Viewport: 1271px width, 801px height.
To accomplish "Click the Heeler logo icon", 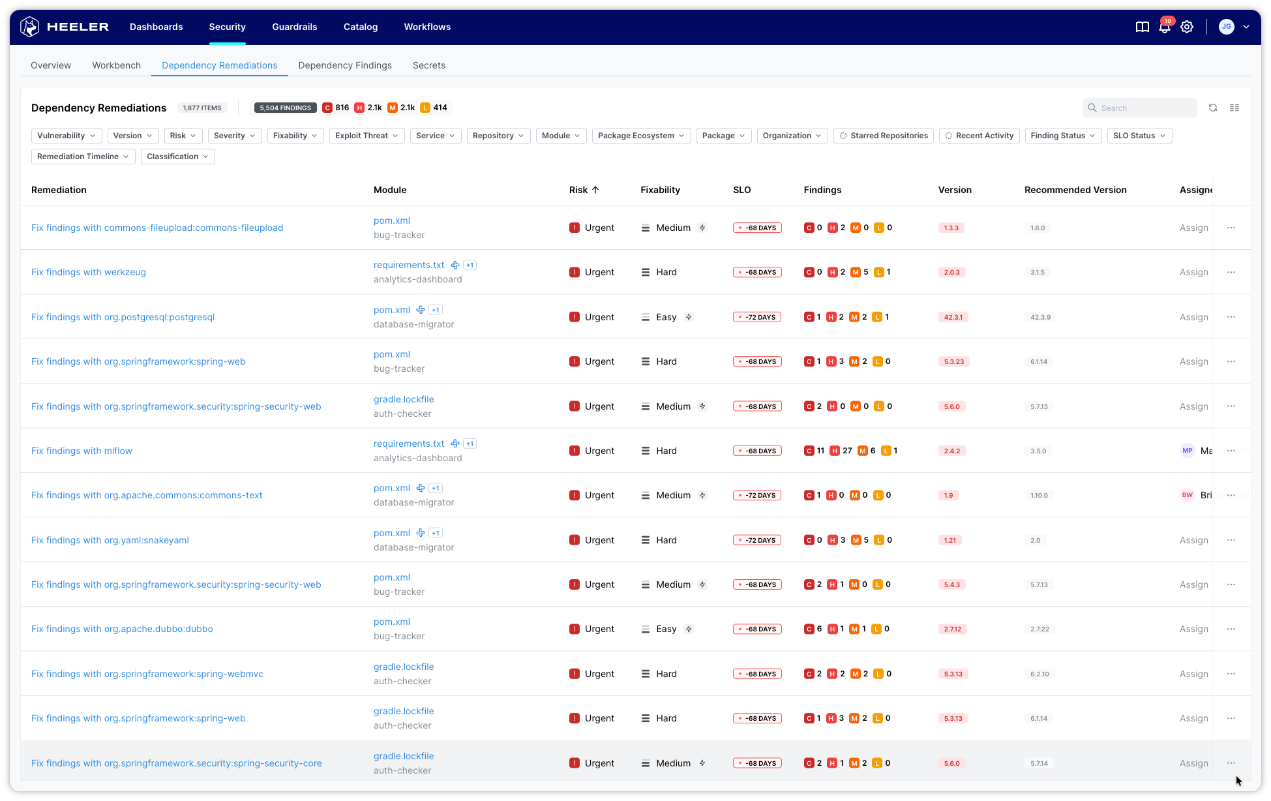I will (29, 27).
